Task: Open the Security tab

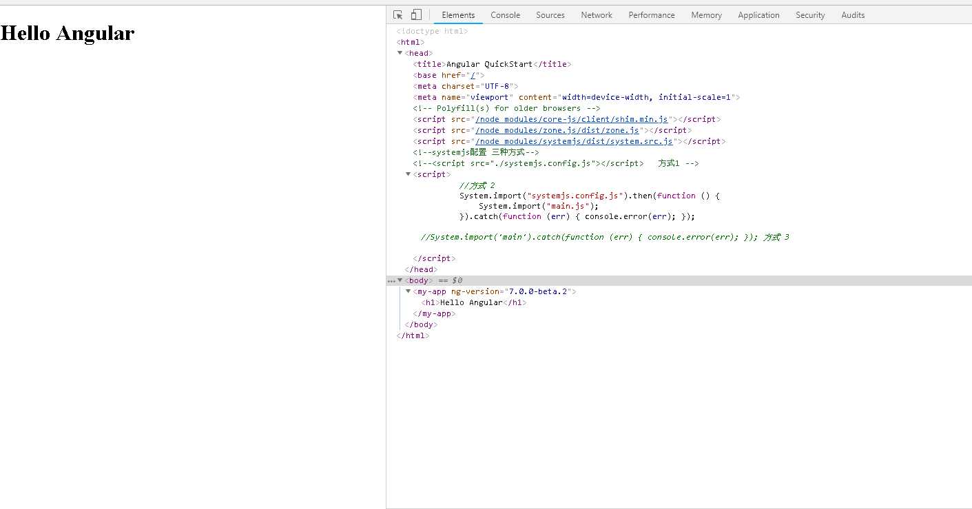Action: [810, 15]
